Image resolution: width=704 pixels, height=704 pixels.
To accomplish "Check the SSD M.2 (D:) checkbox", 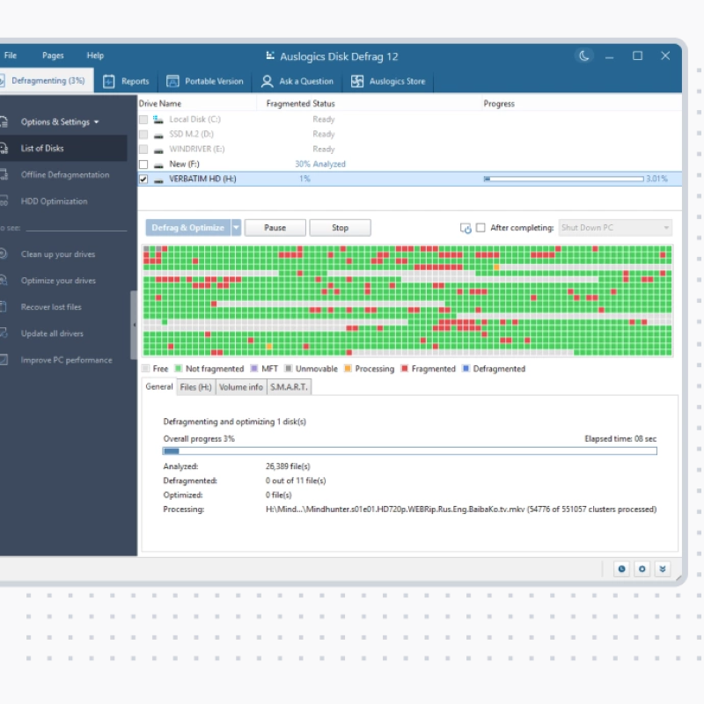I will point(143,135).
